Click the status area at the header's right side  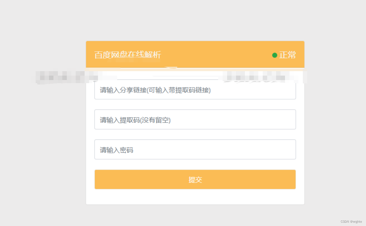(x=284, y=55)
